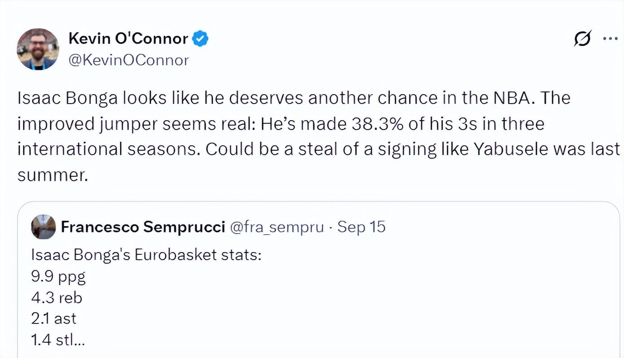
Task: Click the Francesco Semprucci name
Action: coord(143,227)
